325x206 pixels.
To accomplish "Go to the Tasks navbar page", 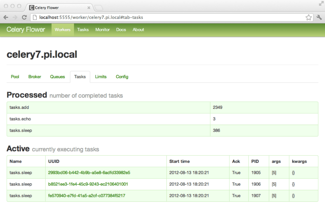I will (83, 30).
